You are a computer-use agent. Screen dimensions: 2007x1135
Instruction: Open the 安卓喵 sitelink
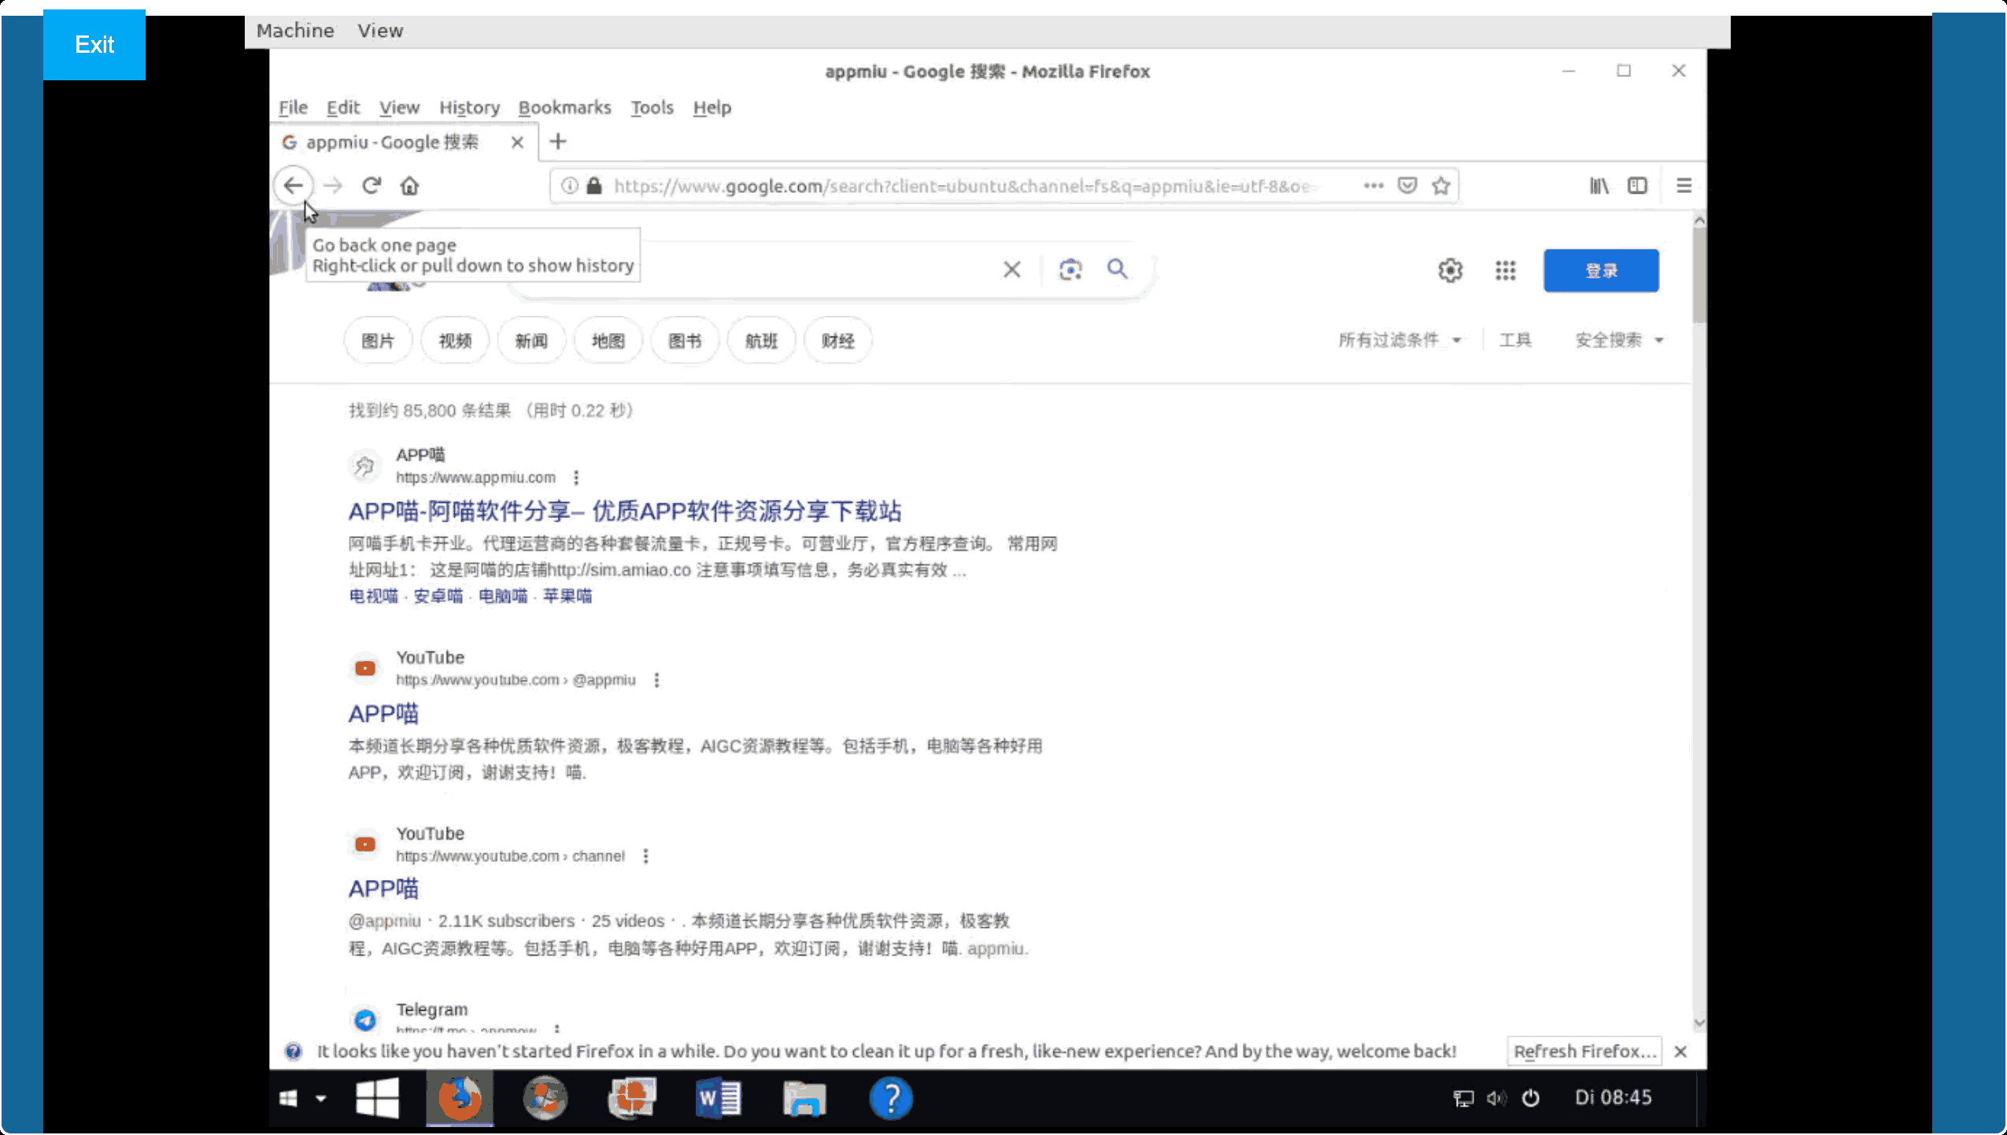point(438,596)
